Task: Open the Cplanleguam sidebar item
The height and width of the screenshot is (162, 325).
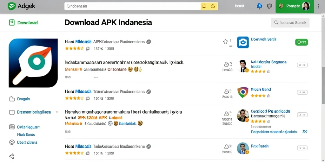Action: [28, 127]
